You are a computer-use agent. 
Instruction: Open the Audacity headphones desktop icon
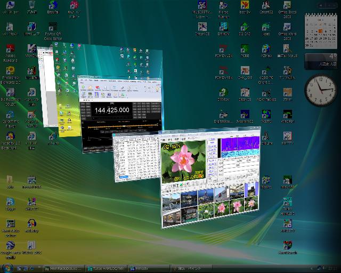32,226
